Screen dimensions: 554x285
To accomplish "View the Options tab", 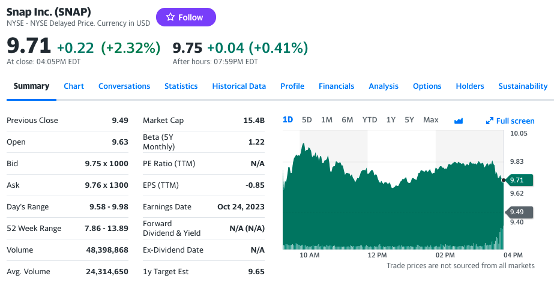I will (427, 86).
